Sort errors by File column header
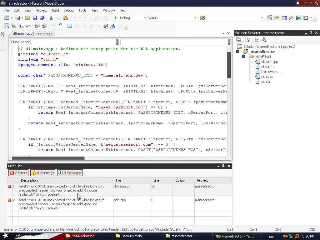This screenshot has height=240, width=320. click(x=132, y=180)
